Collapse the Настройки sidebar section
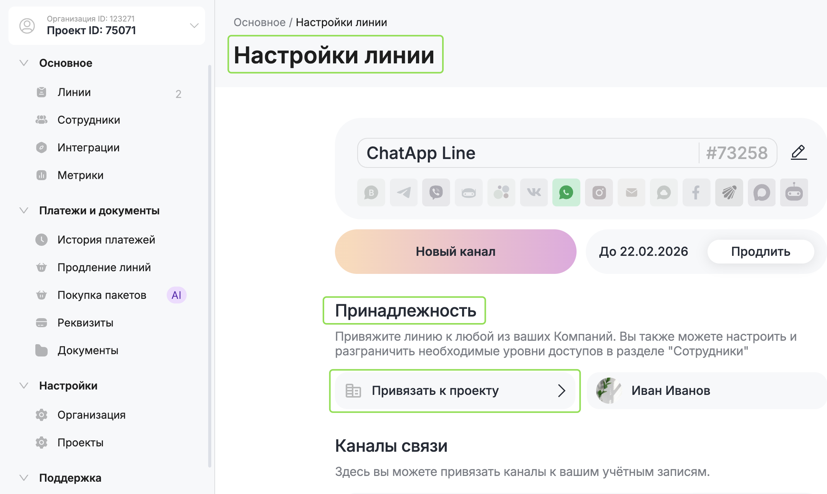827x494 pixels. click(24, 386)
